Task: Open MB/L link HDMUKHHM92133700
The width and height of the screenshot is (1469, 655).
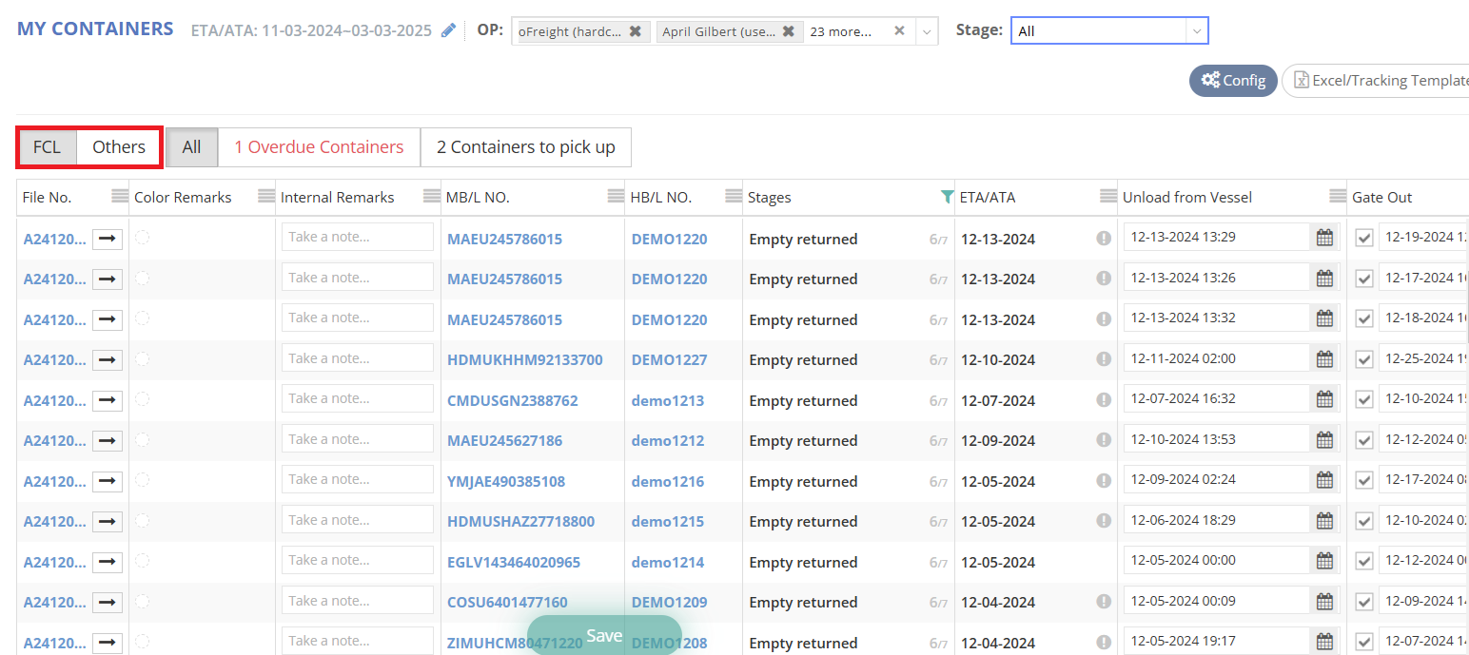Action: 524,360
